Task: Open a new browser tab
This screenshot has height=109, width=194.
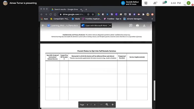Action: tap(86, 9)
